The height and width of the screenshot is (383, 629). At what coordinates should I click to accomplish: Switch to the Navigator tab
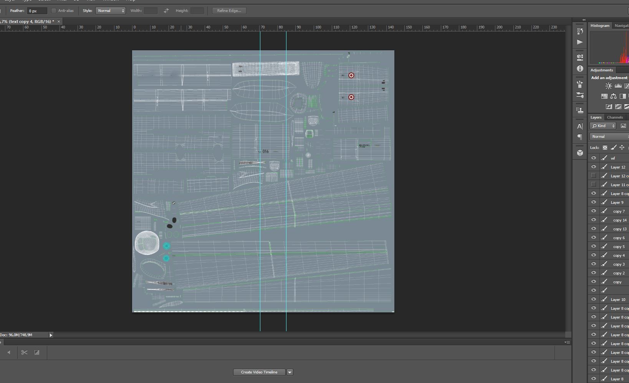[x=621, y=26]
